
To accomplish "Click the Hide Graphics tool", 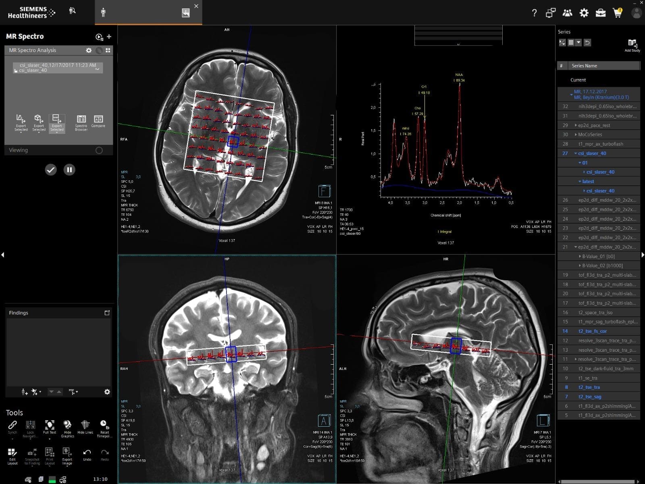I will tap(67, 428).
